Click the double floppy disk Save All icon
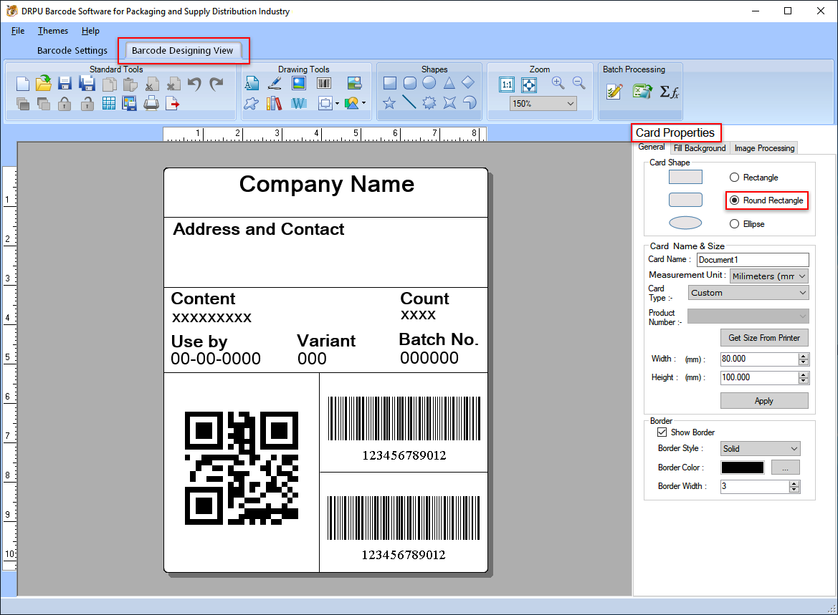The height and width of the screenshot is (615, 838). point(87,84)
